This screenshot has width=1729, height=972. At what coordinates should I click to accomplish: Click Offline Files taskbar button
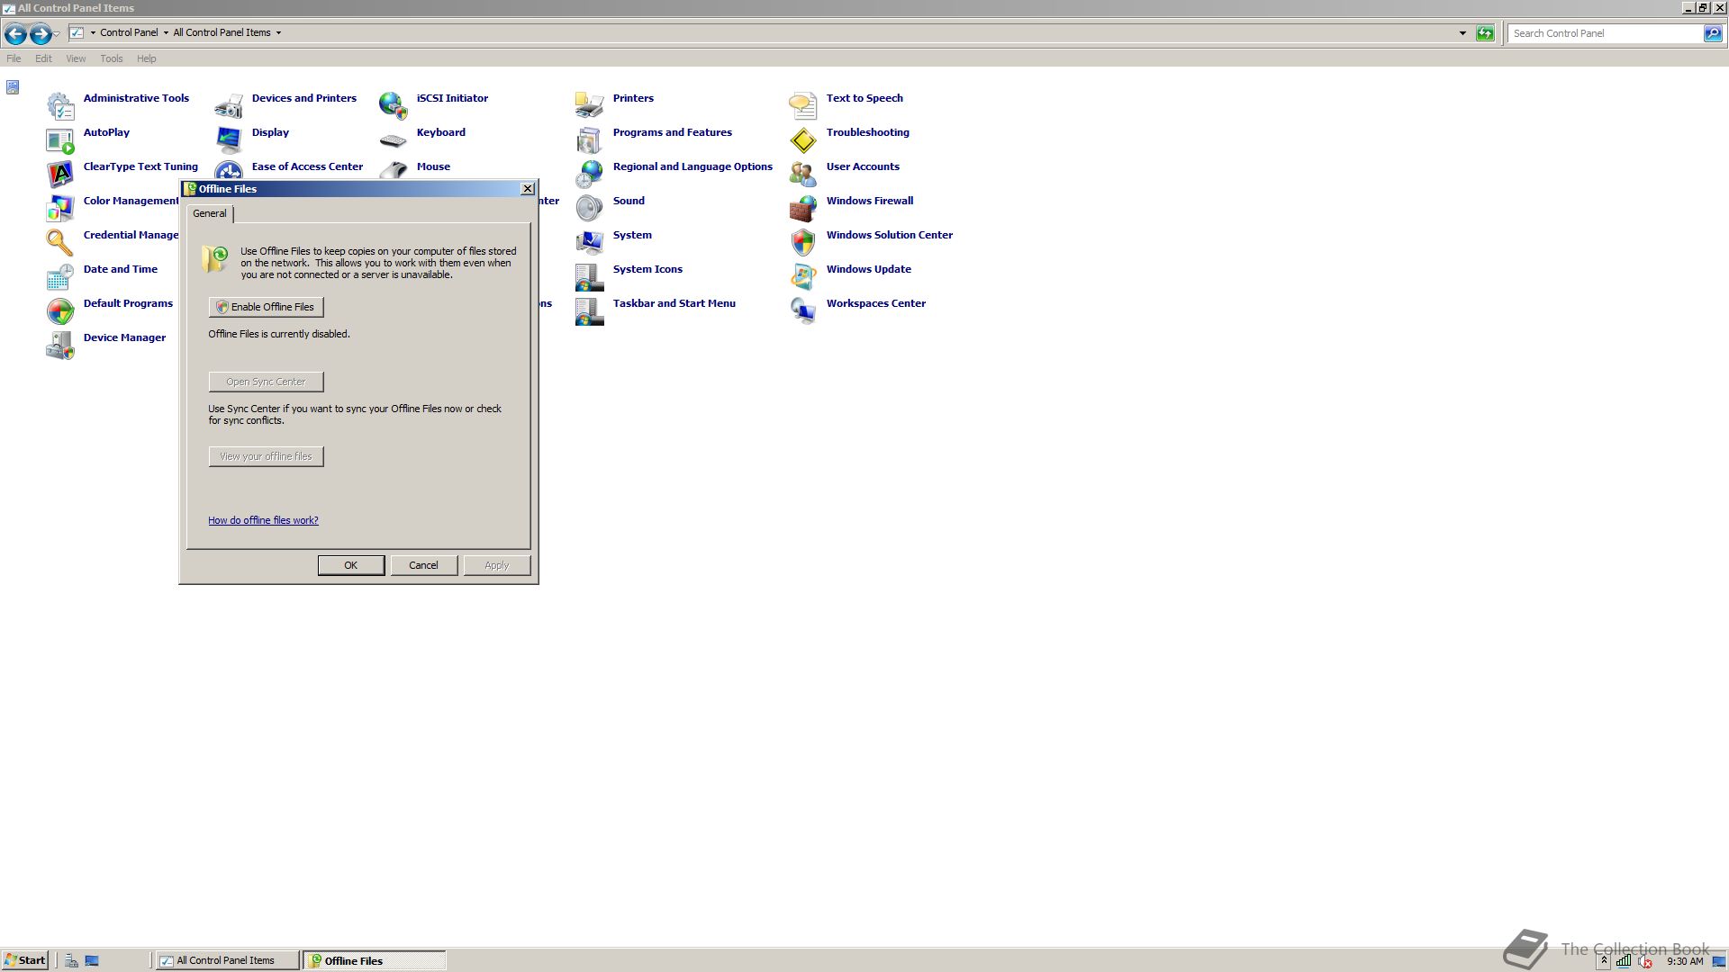pos(374,960)
